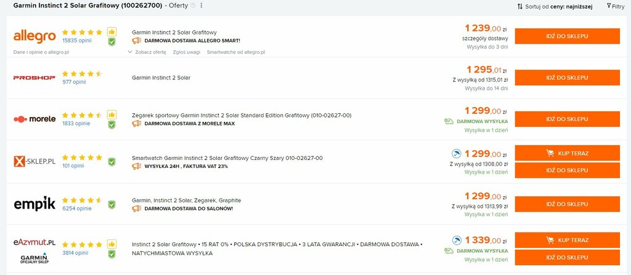Click the star rating in empik row

(x=82, y=200)
